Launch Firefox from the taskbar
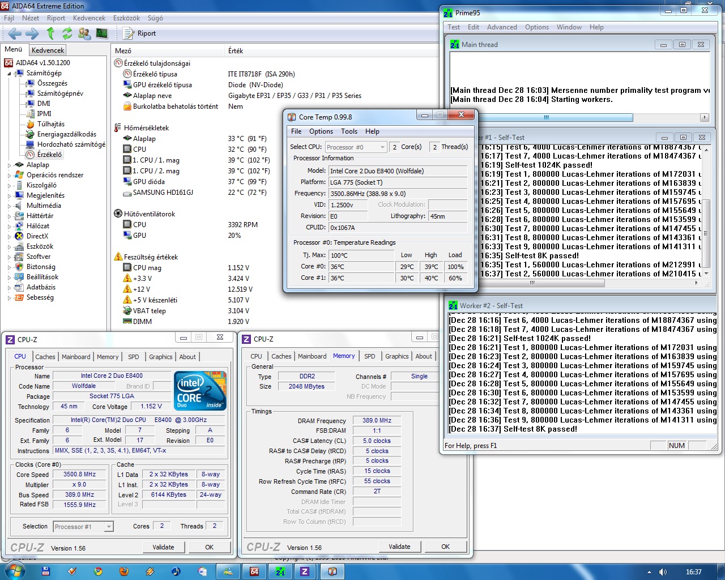Image resolution: width=725 pixels, height=580 pixels. [x=124, y=572]
